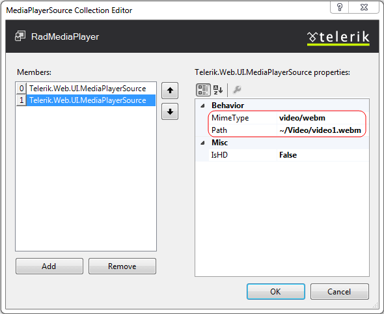Screen dimensions: 384x314
Task: Switch property grid to Categorized view
Action: tap(203, 90)
